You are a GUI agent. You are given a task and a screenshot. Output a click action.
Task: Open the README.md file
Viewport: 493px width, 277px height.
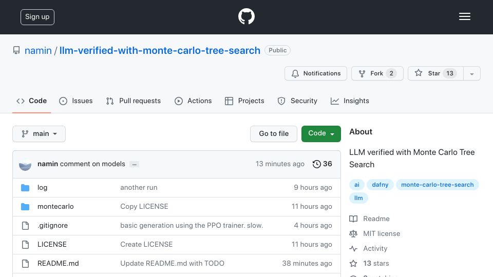[x=58, y=263]
